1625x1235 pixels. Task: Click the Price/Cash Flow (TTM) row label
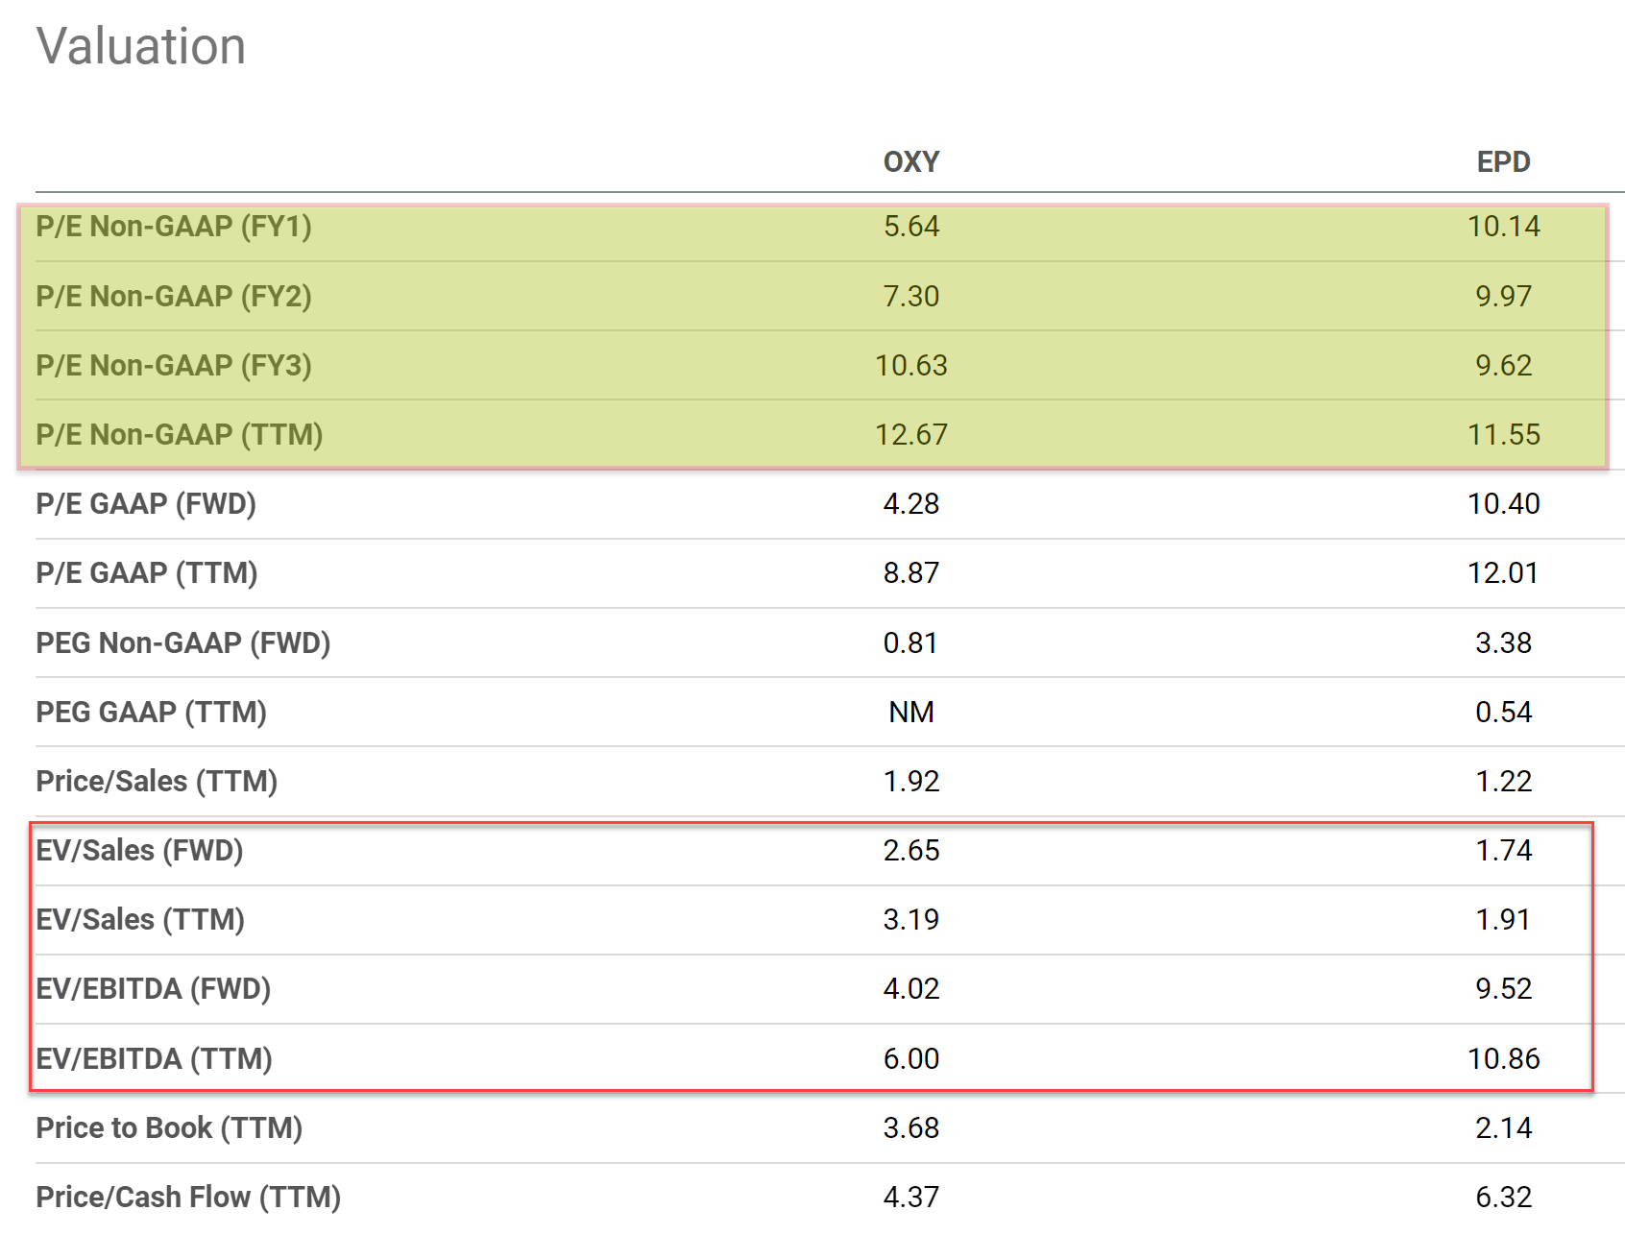click(188, 1197)
